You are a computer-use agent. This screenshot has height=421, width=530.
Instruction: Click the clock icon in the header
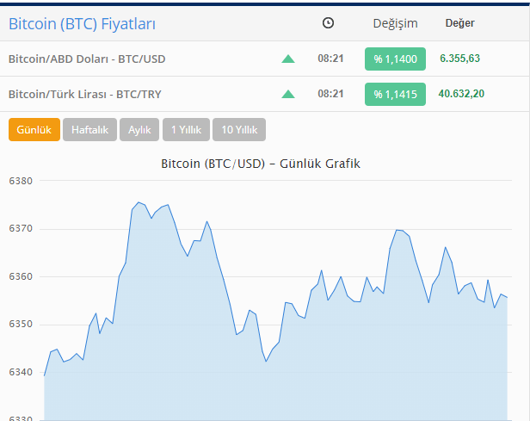coord(328,23)
